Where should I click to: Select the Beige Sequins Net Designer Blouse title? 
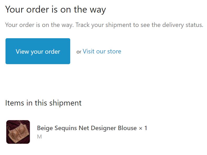coord(86,128)
